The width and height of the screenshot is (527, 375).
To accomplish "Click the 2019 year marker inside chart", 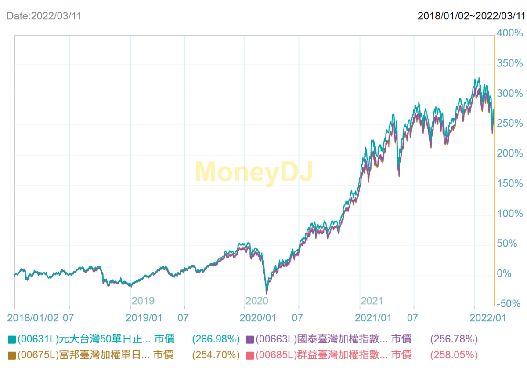I will pyautogui.click(x=143, y=301).
